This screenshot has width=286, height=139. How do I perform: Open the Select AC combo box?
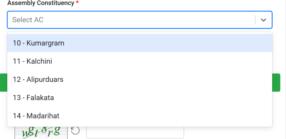[x=131, y=20]
